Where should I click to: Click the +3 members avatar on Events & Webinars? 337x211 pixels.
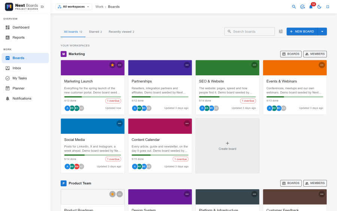[x=283, y=108]
